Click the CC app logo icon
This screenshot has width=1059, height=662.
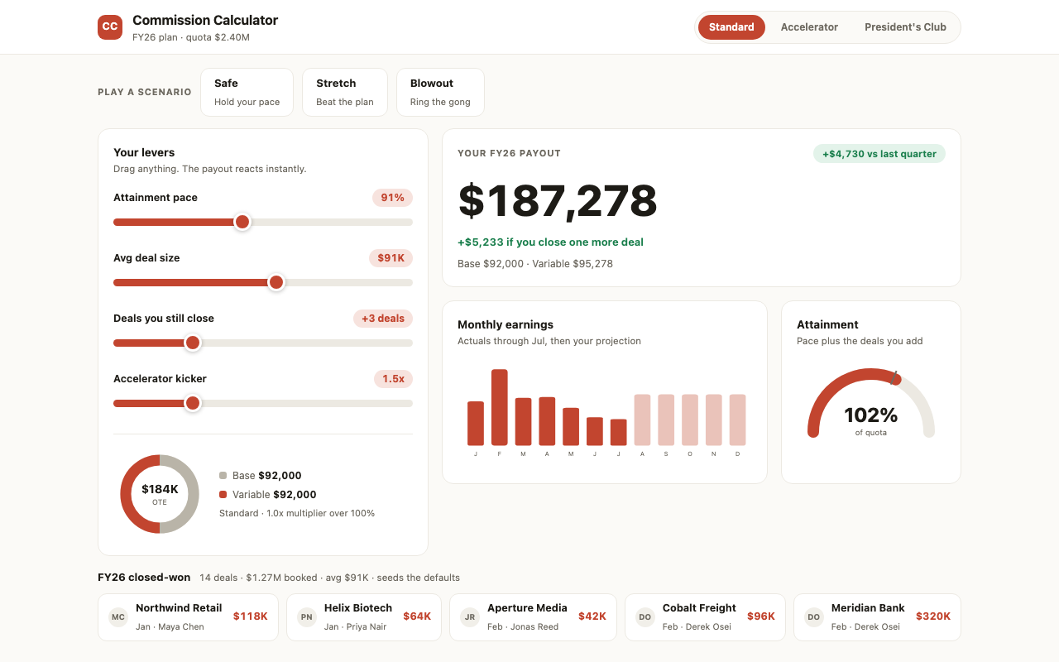coord(110,27)
